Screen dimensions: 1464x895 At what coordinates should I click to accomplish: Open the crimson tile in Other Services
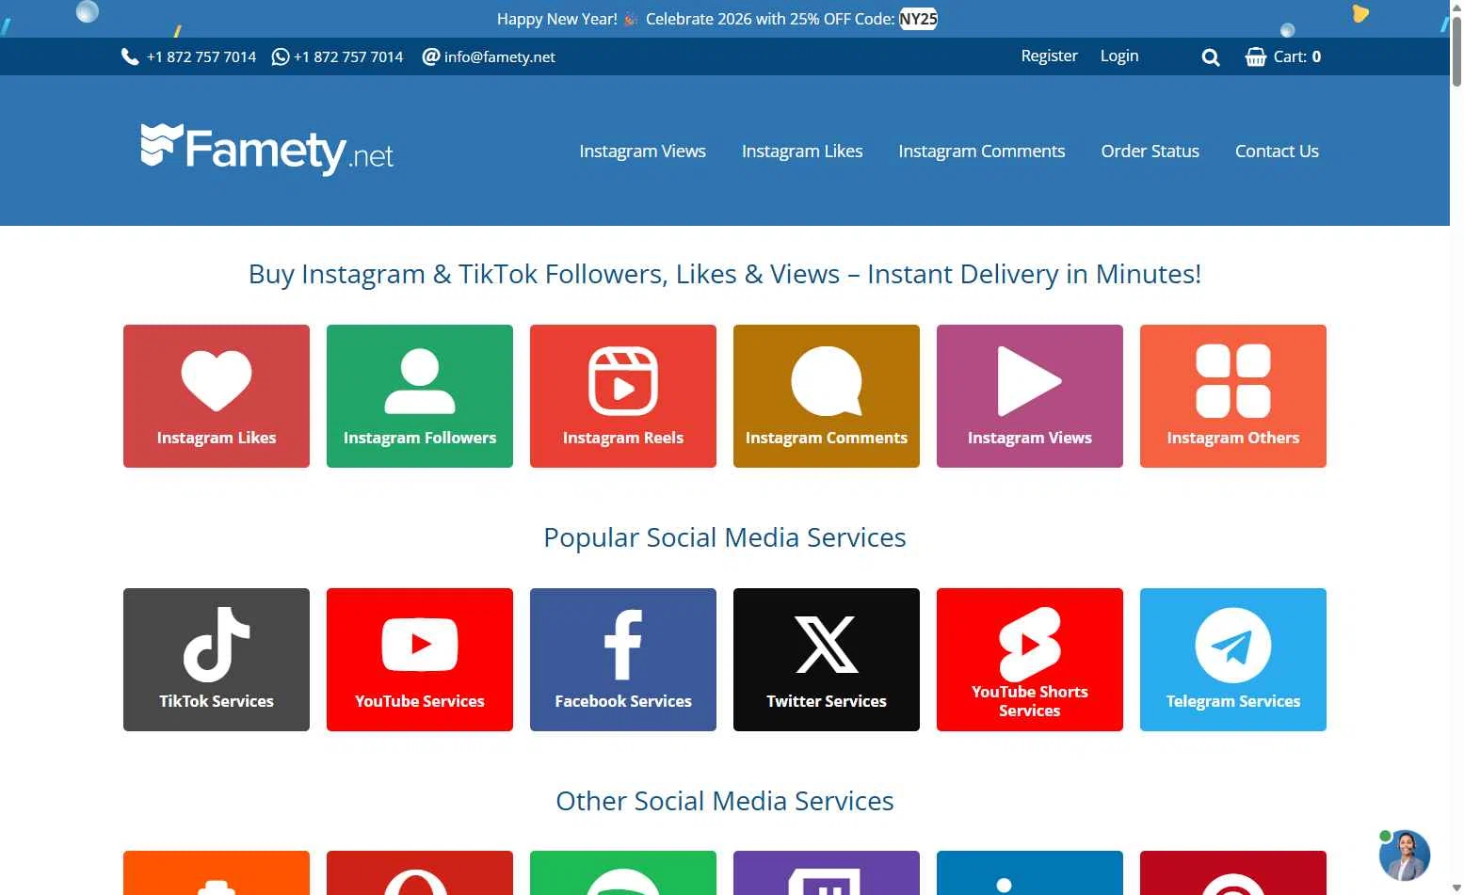pos(1233,873)
